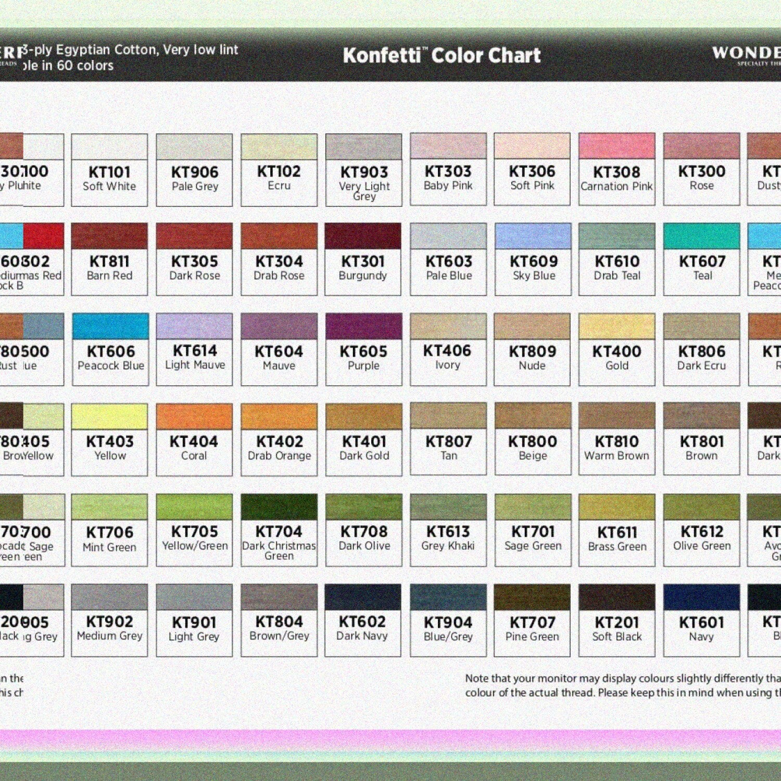The height and width of the screenshot is (781, 781).
Task: Click the KT101 Soft White label
Action: click(109, 179)
